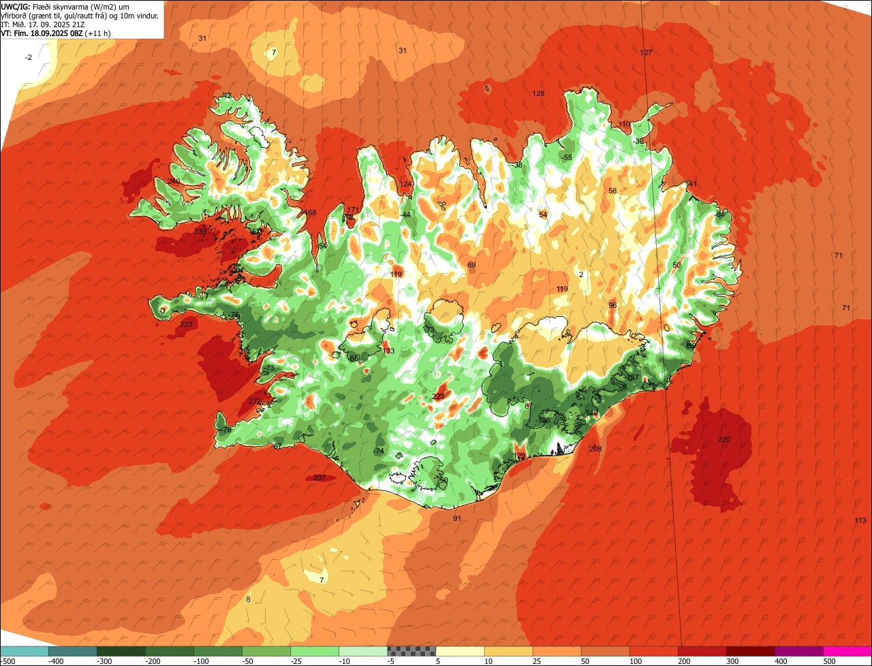
Task: Pick red swatch between 200 and 300
Action: (702, 651)
